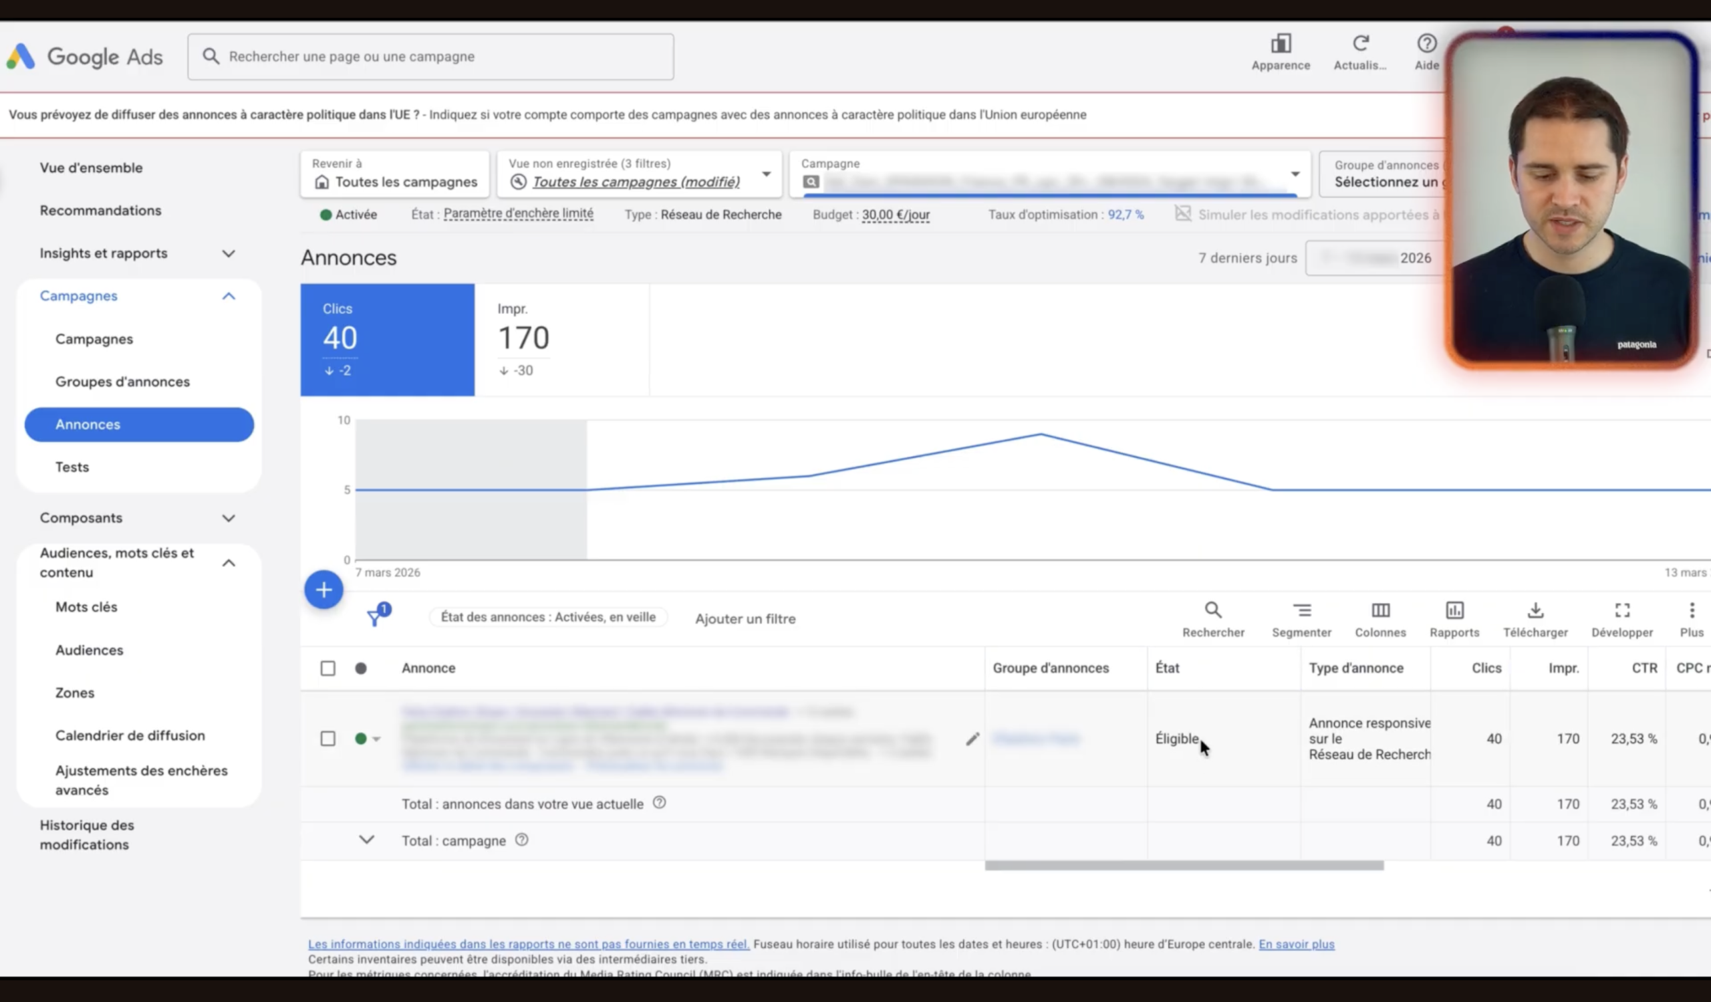Click the 92,7 % optimisation score
The width and height of the screenshot is (1711, 1002).
(1126, 215)
